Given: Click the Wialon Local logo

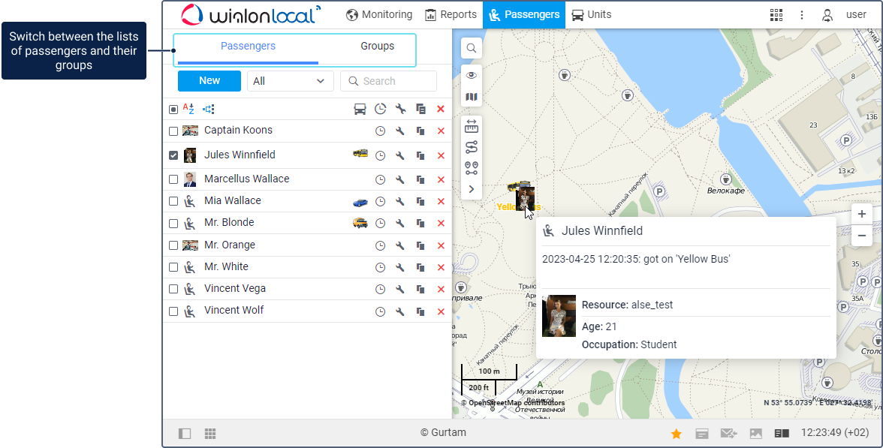Looking at the screenshot, I should pos(251,15).
